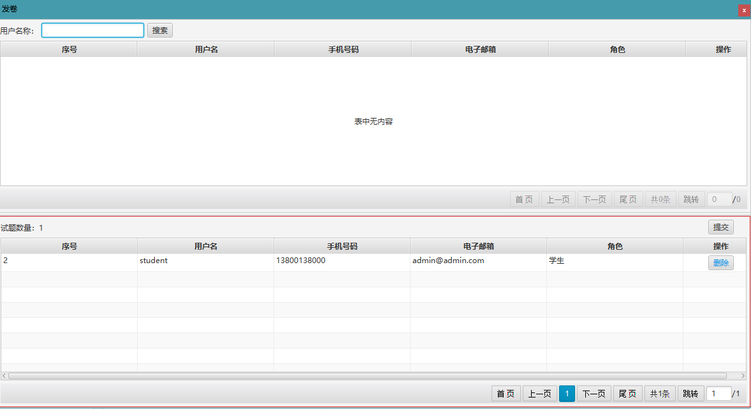Jump to 尾页 in the student list pager
751x409 pixels.
pyautogui.click(x=627, y=394)
